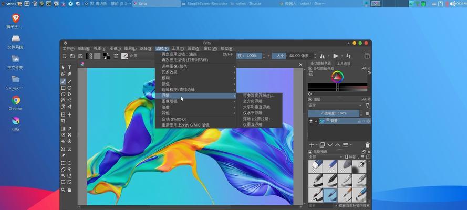The height and width of the screenshot is (210, 467).
Task: Expand the 图像增强 submenu
Action: pyautogui.click(x=196, y=101)
